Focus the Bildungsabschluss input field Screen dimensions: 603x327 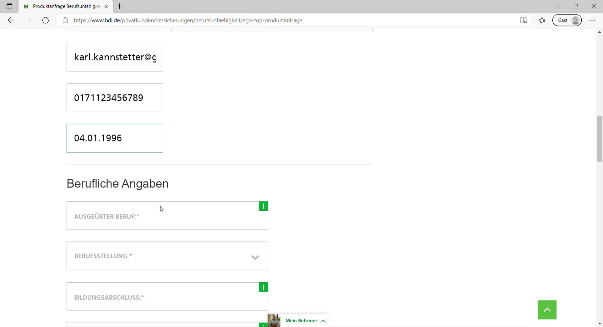tap(163, 297)
